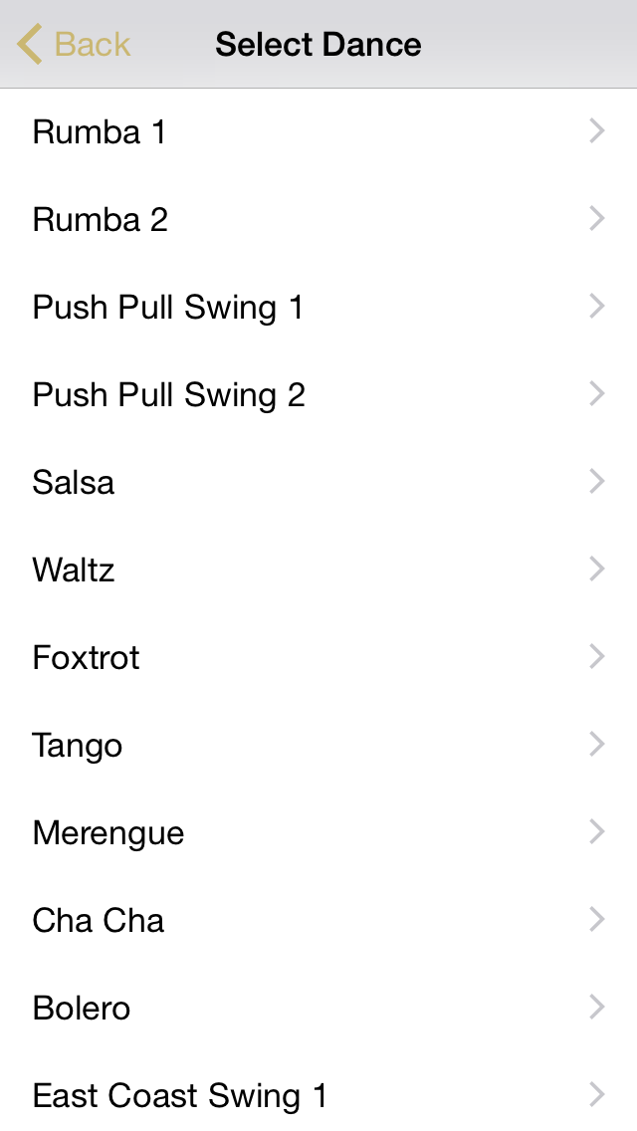
Task: Open Rumba 2 from the list
Action: point(318,219)
